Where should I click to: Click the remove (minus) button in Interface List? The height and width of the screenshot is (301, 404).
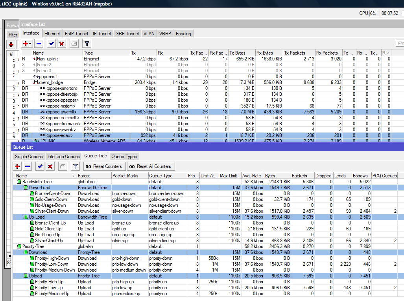click(39, 44)
